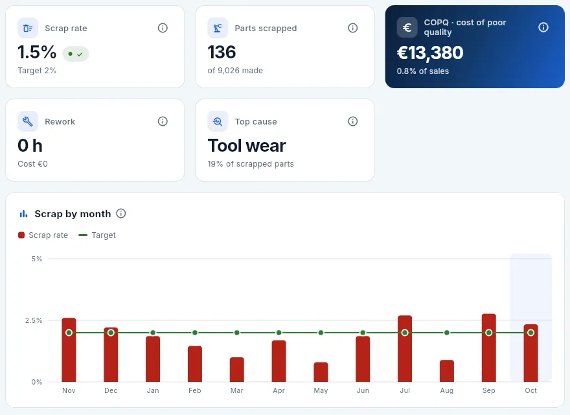Select the highlighted Oct scrap rate bar
This screenshot has height=415, width=570.
pos(530,353)
